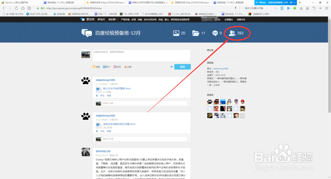Click the blue mobile phone toolbar icon
The width and height of the screenshot is (331, 179).
282,8
